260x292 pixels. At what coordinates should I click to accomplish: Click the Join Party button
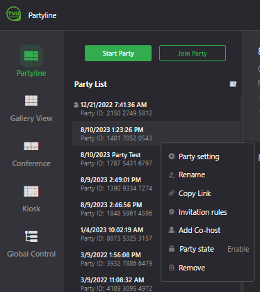coord(193,54)
